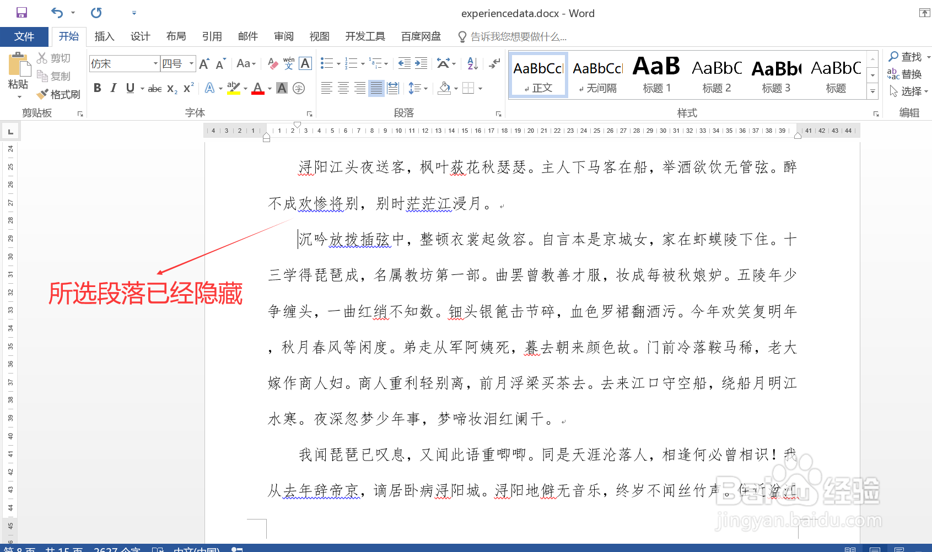Open the font name 仿宋 dropdown
The width and height of the screenshot is (932, 552).
[x=155, y=63]
